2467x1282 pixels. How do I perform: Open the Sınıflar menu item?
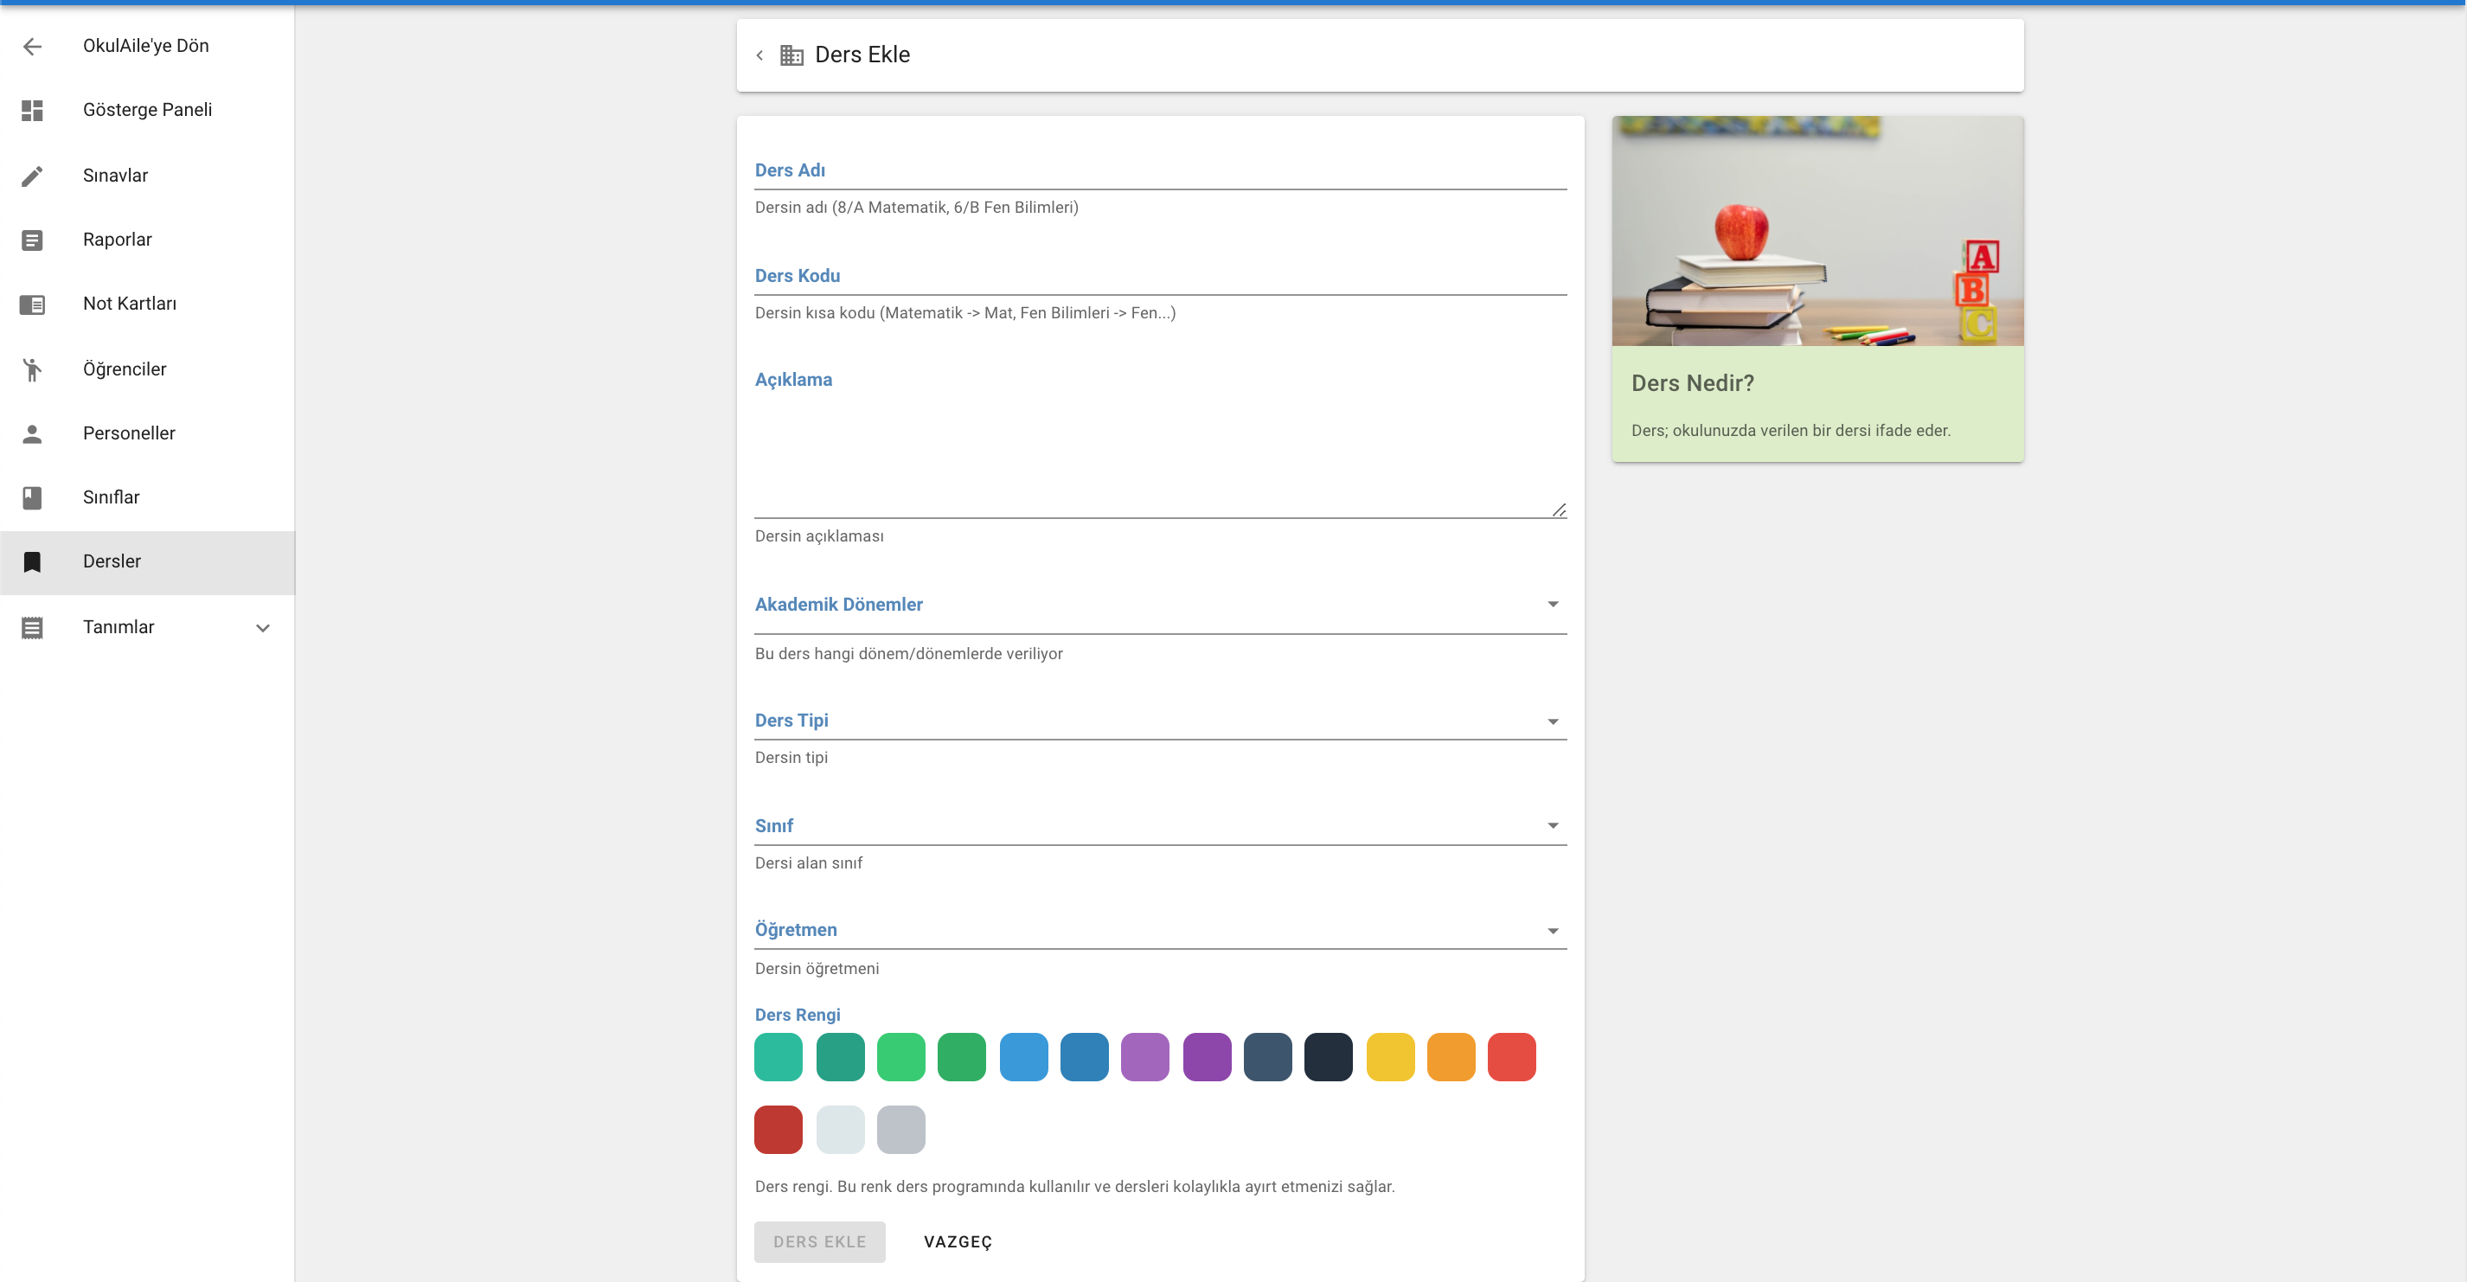click(x=147, y=497)
